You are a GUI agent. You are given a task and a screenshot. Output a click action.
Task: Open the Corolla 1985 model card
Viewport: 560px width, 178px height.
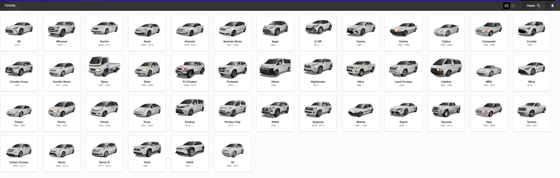(x=532, y=33)
